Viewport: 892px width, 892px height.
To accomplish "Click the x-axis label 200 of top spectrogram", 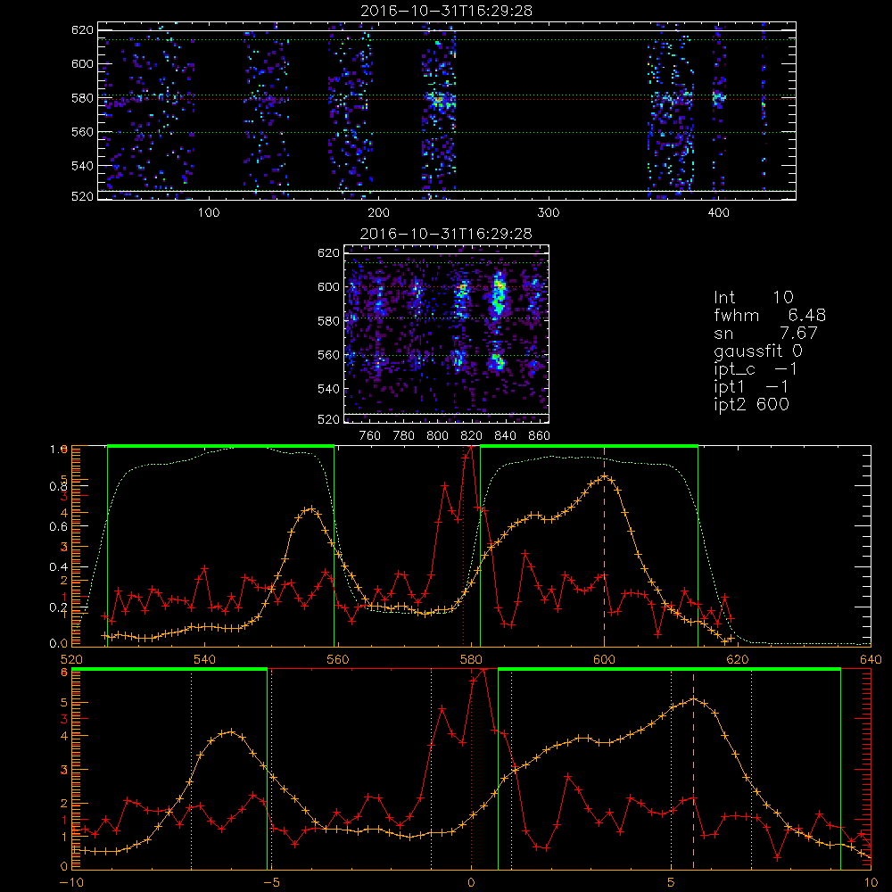I will point(378,213).
